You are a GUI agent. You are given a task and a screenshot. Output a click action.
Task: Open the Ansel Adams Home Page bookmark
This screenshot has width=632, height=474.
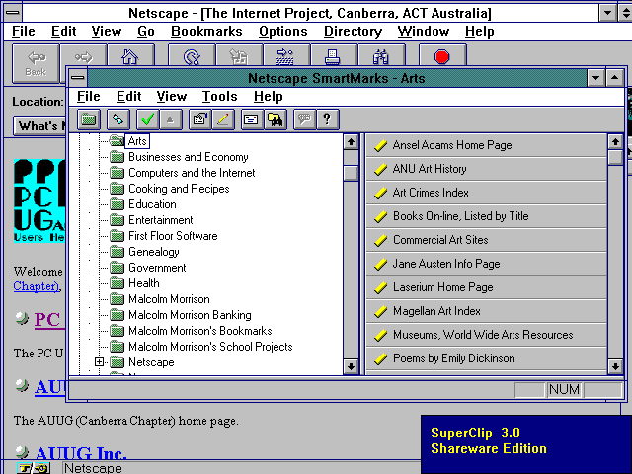[x=452, y=145]
